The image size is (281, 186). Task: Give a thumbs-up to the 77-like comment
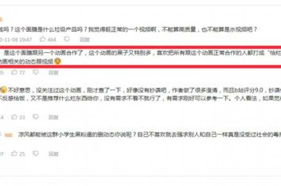(14, 72)
